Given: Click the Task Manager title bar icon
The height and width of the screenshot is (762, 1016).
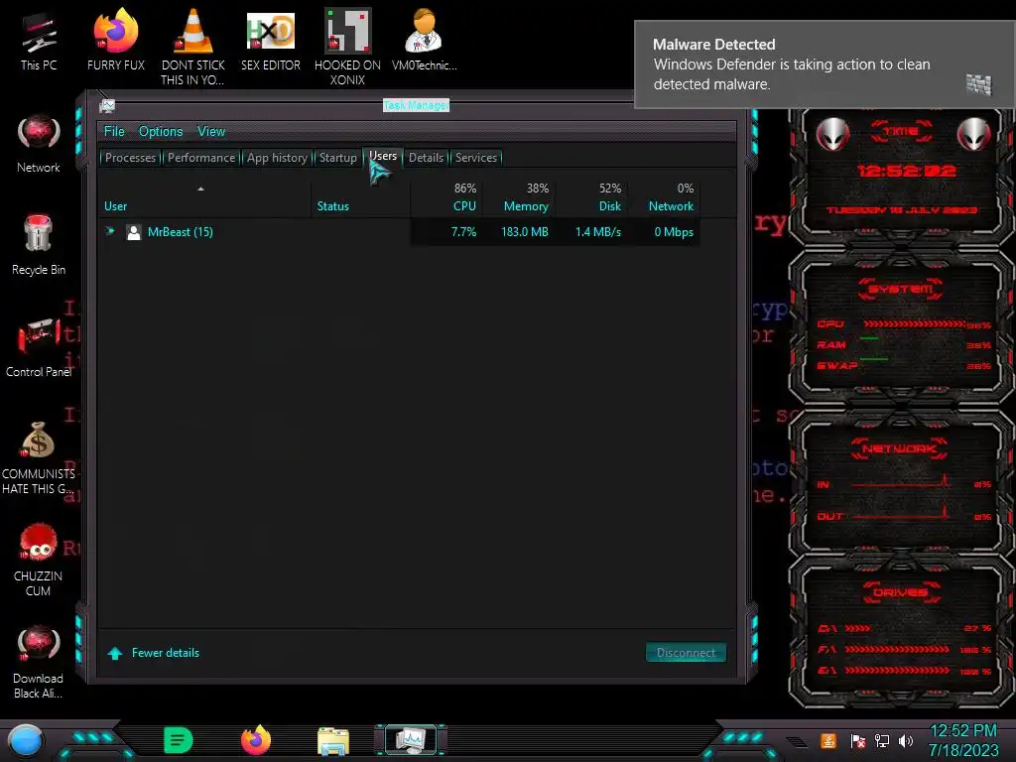Looking at the screenshot, I should coord(107,105).
